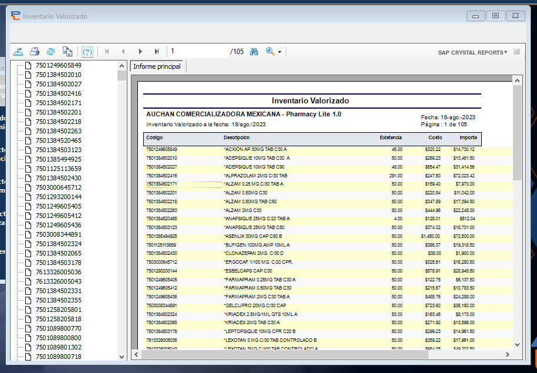
Task: Click the document icon beside 7501384502355
Action: tap(29, 300)
